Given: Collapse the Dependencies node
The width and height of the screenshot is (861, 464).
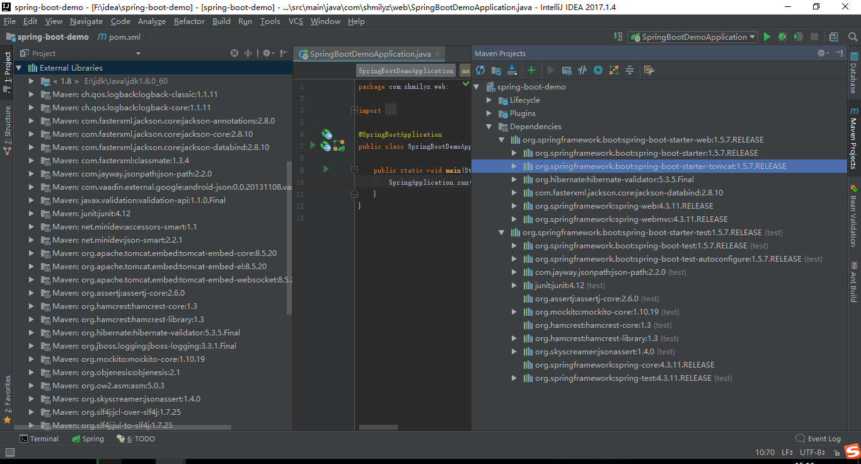Looking at the screenshot, I should click(488, 126).
